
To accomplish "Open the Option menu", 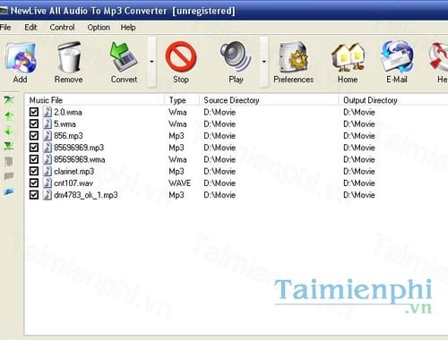I will [x=99, y=28].
